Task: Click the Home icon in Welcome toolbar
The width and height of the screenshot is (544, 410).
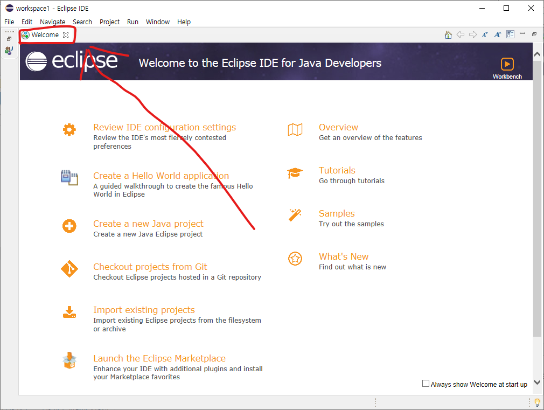Action: click(448, 34)
